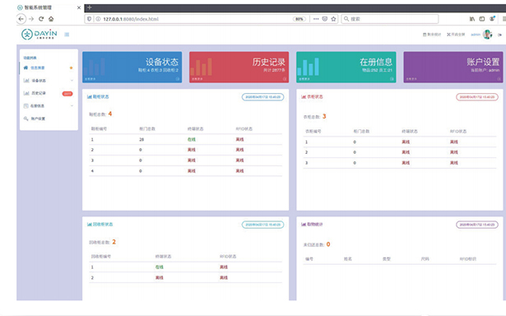
Task: Click the DAYIN logo
Action: coord(39,34)
